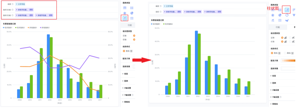Pick the funnel chart icon

coord(294,15)
